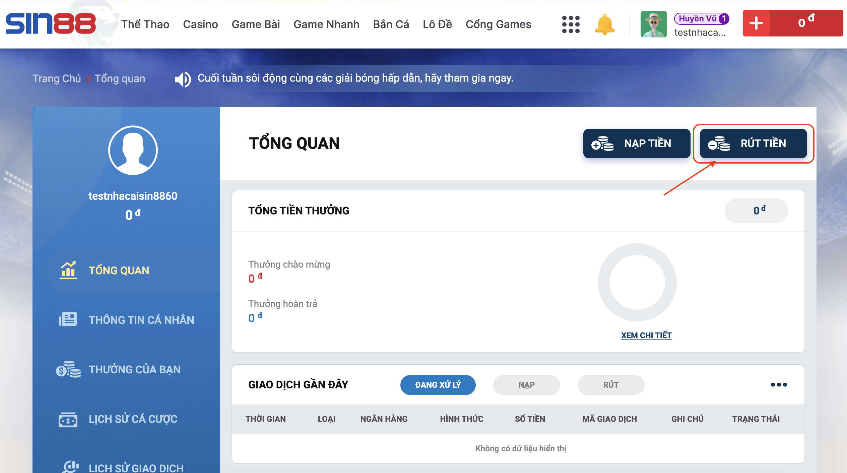Screen dimensions: 847x473
Task: Open XEM CHI TIẾT link
Action: 646,335
